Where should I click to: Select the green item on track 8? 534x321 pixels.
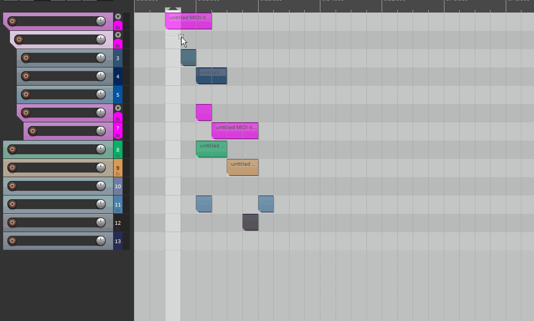click(x=212, y=150)
